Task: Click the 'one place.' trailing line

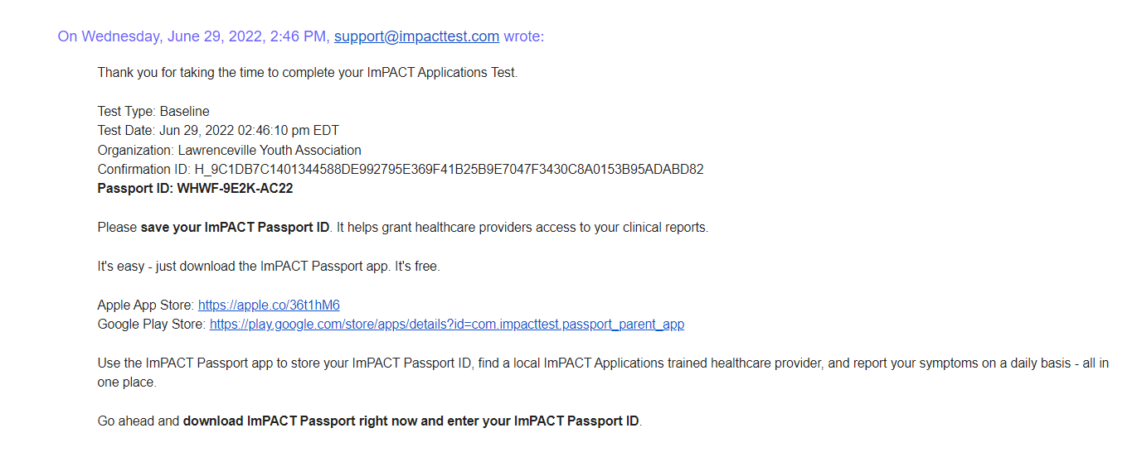Action: pos(127,383)
